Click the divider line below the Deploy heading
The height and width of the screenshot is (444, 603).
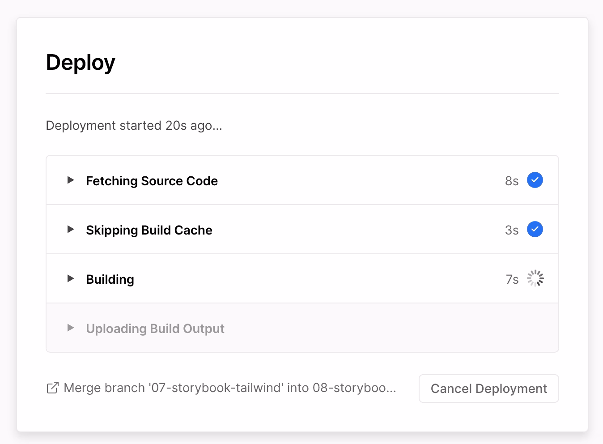(x=302, y=94)
